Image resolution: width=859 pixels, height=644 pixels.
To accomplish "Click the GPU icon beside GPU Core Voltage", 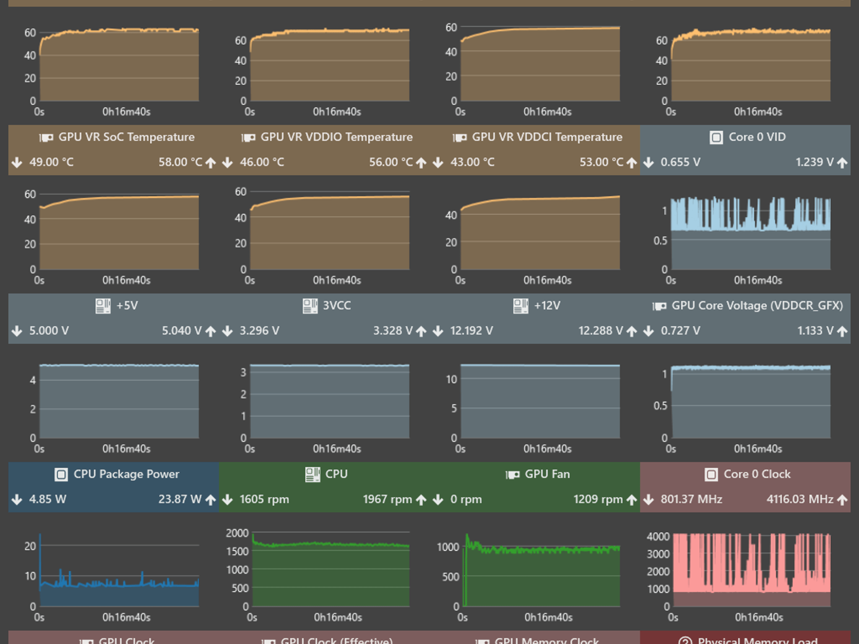I will tap(659, 306).
